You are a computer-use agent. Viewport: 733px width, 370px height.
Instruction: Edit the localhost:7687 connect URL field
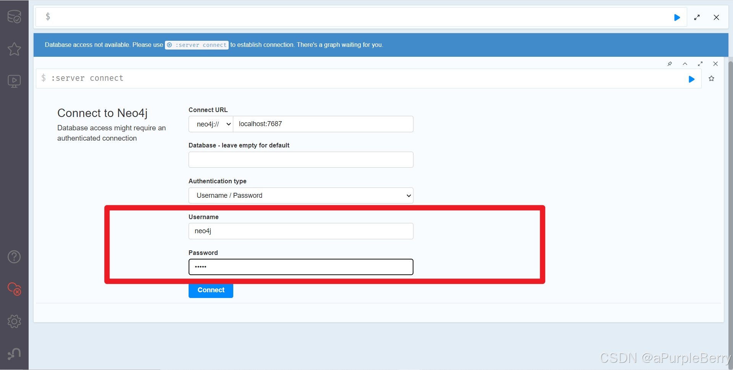323,124
